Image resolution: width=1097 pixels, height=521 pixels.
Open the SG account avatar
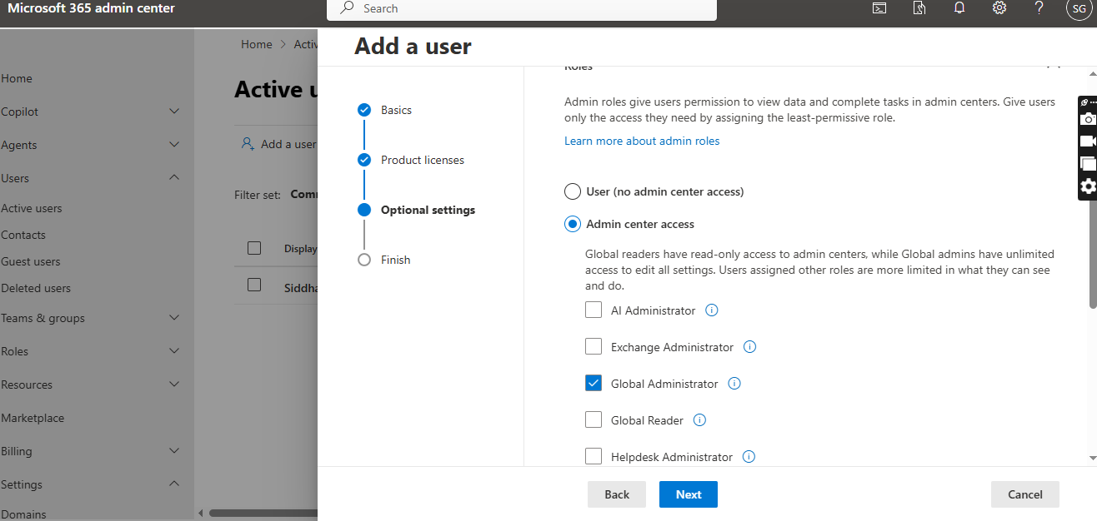[x=1078, y=9]
